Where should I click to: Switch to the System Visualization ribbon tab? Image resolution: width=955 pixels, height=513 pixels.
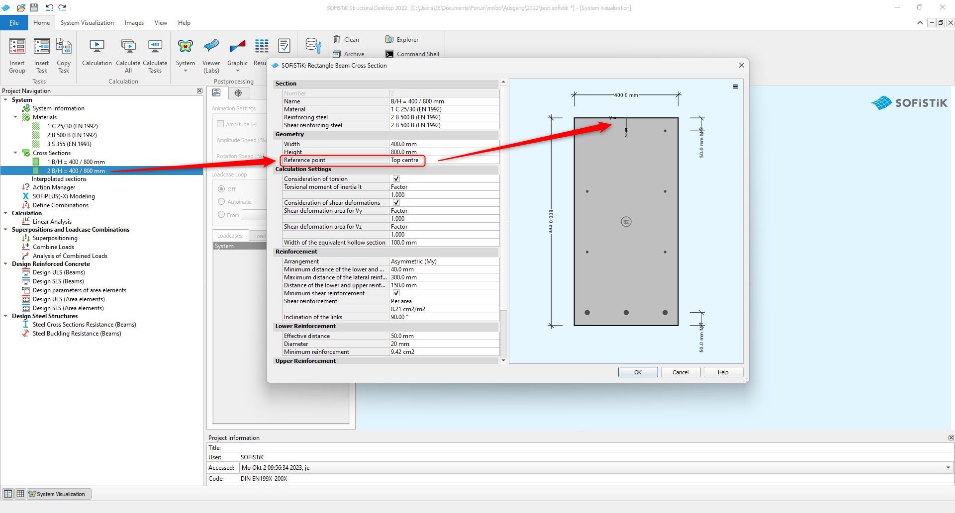click(x=87, y=23)
